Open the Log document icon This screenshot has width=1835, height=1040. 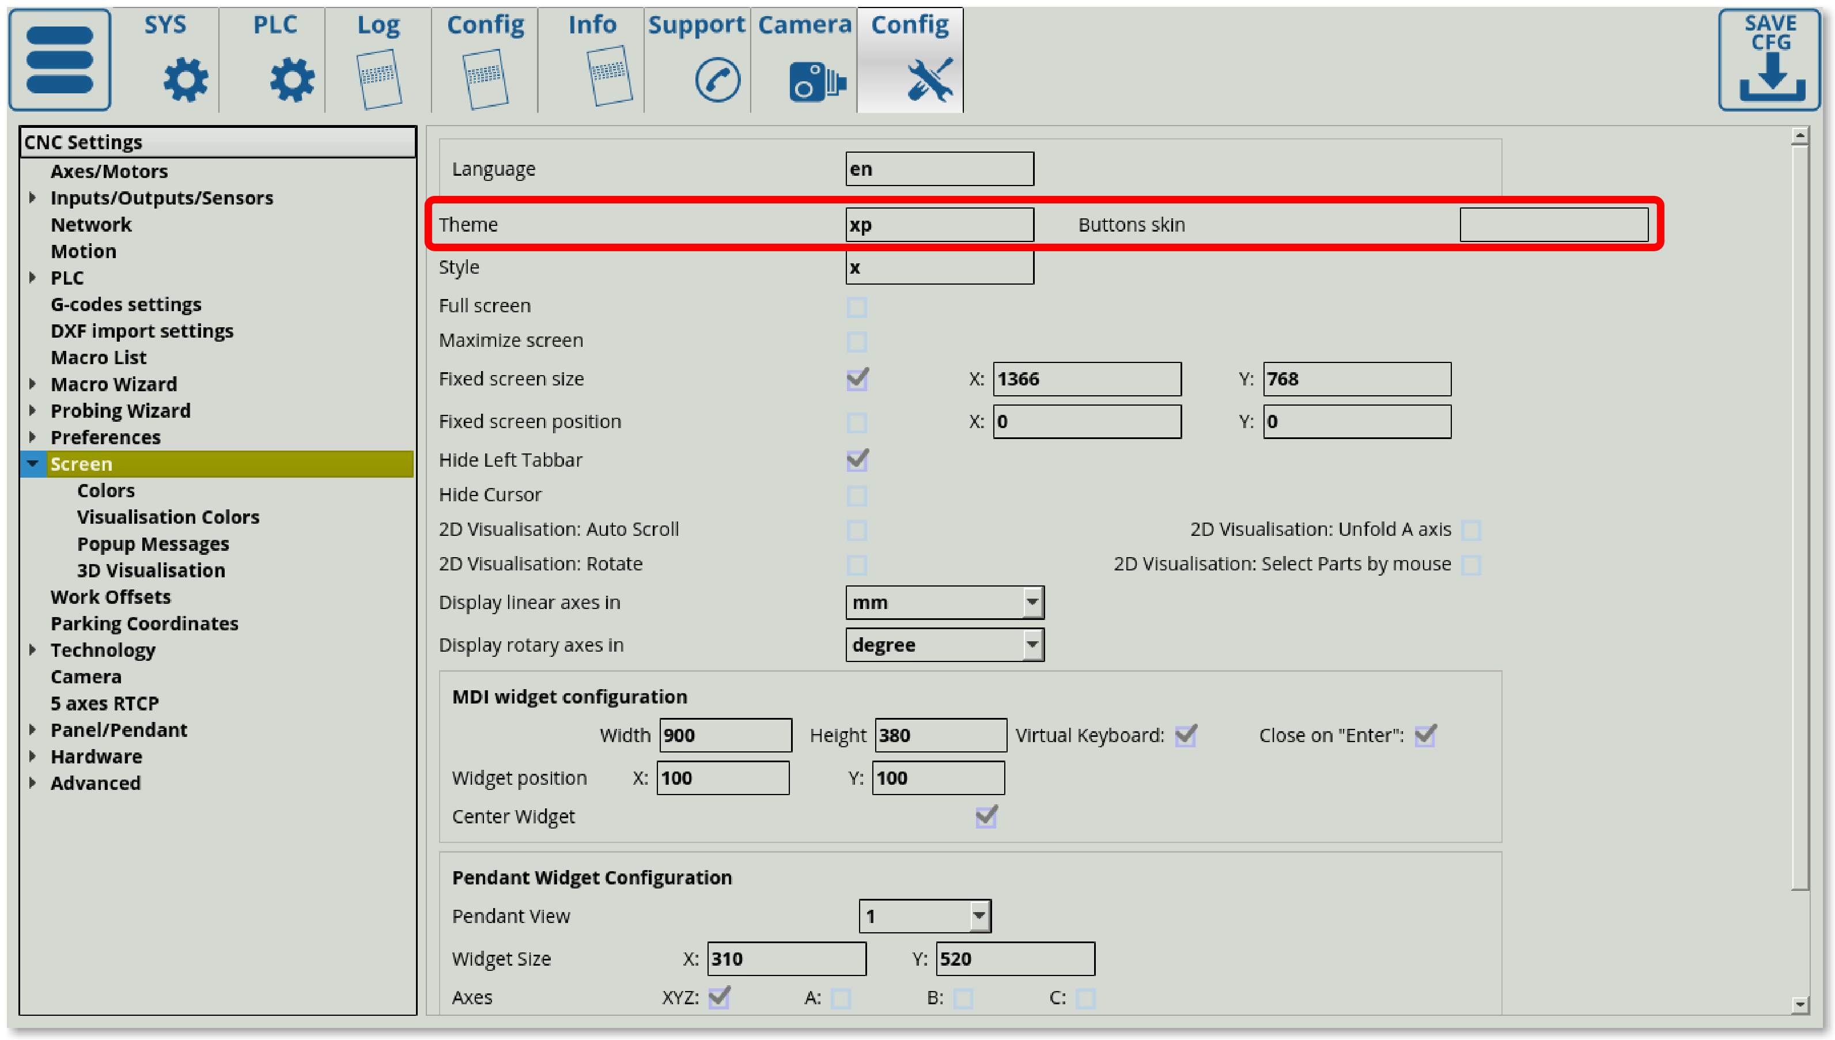point(379,78)
